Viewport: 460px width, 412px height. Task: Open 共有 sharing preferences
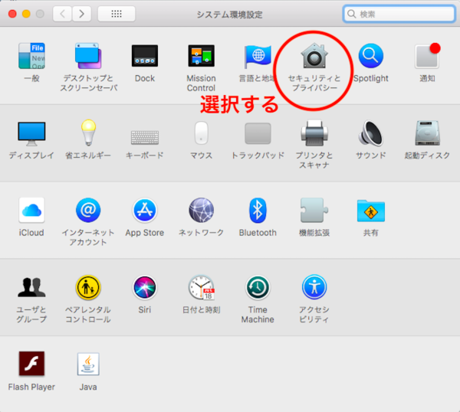[x=371, y=211]
